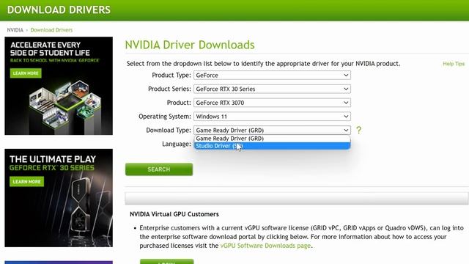The width and height of the screenshot is (469, 264).
Task: Click the NVIDIA Driver Downloads heading
Action: pyautogui.click(x=190, y=45)
